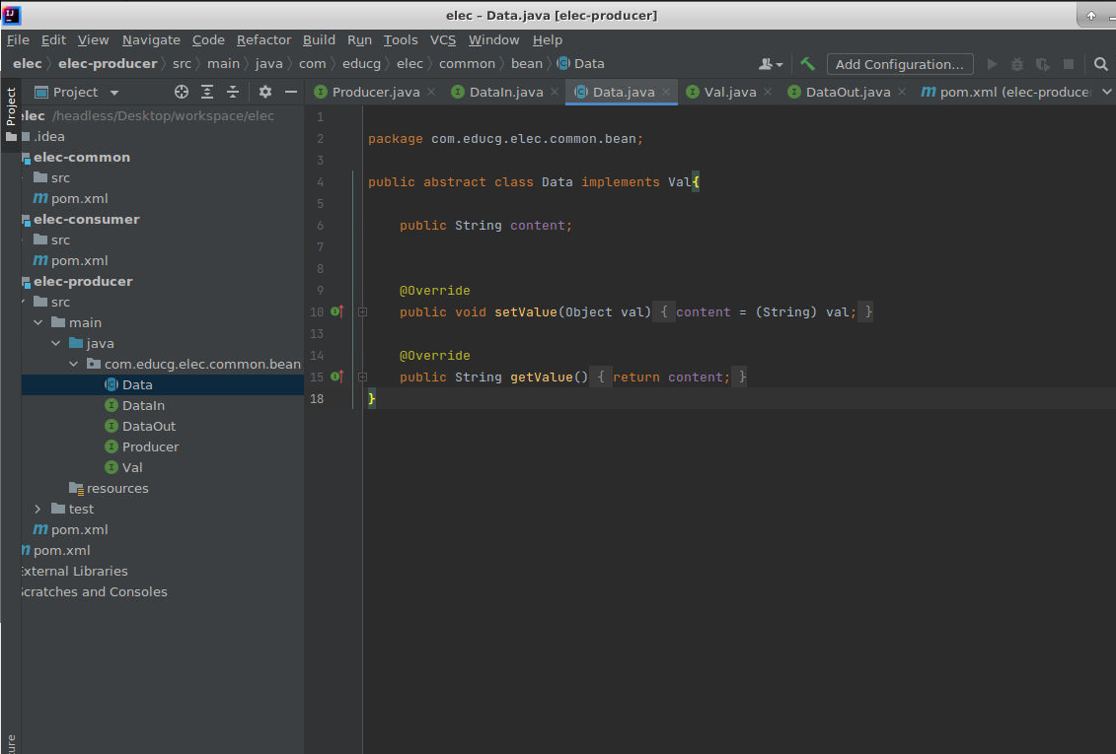Click Expand All in Project panel
This screenshot has width=1116, height=754.
click(207, 92)
